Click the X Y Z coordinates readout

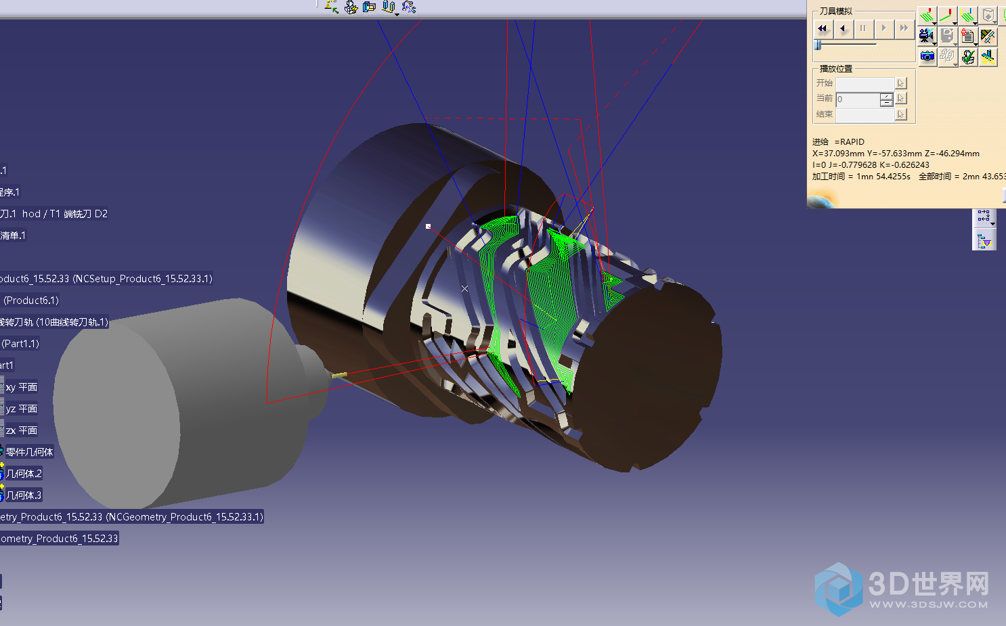896,154
